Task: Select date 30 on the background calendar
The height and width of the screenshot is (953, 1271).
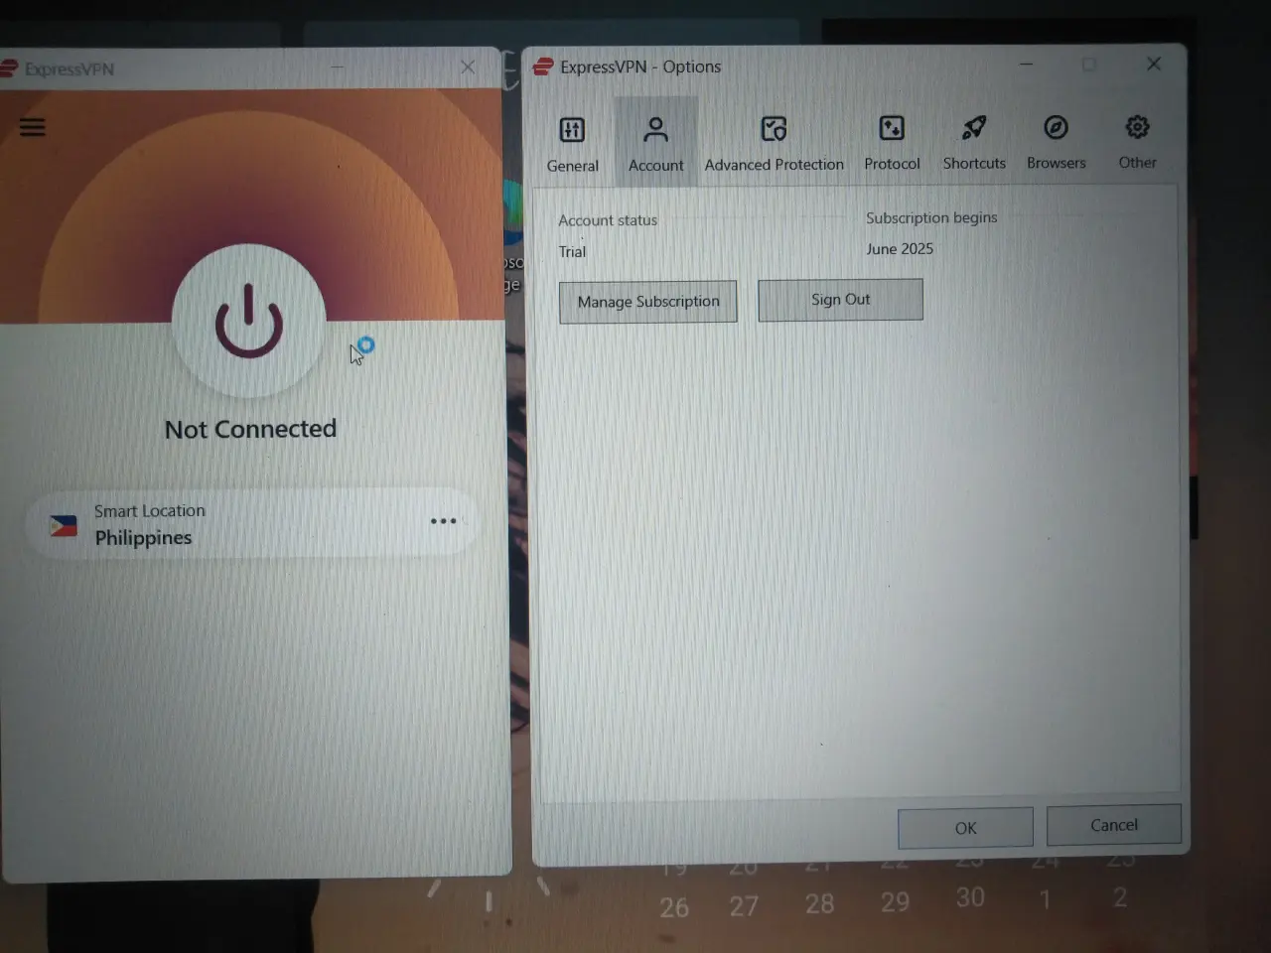Action: tap(970, 897)
